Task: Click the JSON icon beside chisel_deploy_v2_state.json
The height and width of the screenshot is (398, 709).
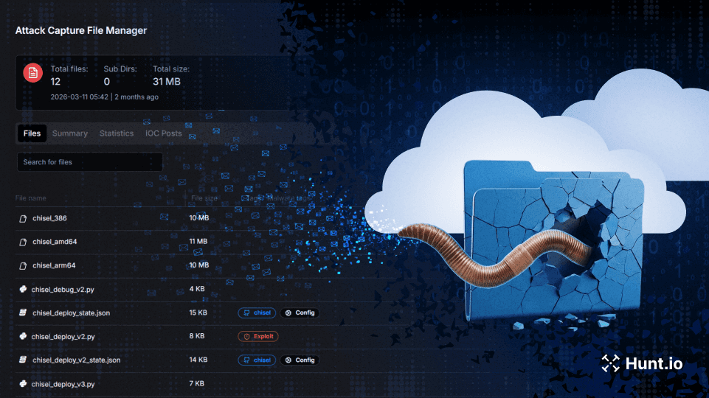Action: pos(23,360)
